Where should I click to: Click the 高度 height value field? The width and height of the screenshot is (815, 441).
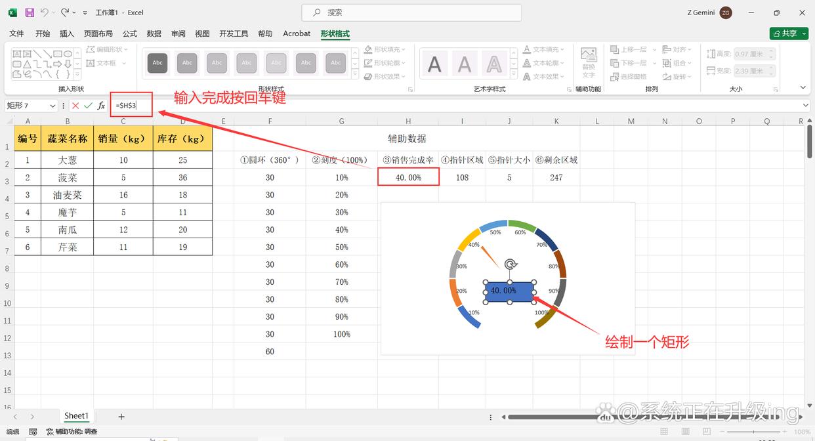click(x=754, y=54)
